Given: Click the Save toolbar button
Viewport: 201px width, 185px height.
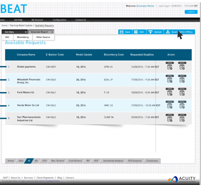Looking at the screenshot, I should point(125,32).
